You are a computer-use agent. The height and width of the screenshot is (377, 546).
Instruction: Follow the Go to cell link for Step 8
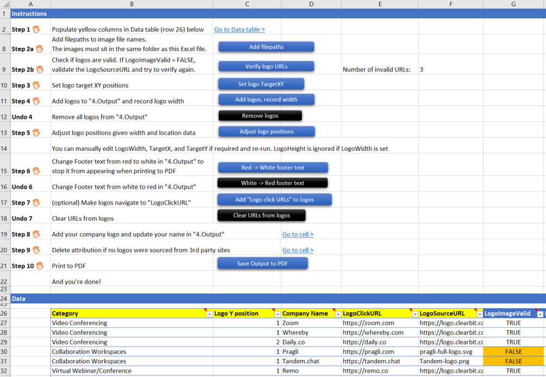tap(298, 234)
